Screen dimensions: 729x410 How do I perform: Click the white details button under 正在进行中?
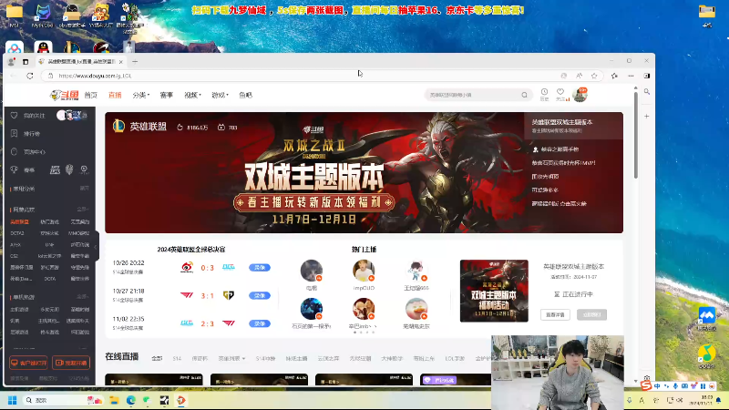pos(556,314)
